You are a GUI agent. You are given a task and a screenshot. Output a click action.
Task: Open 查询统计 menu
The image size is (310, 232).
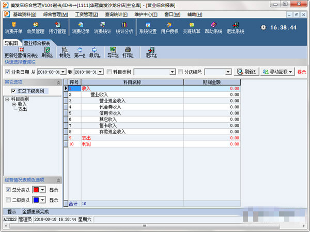click(116, 14)
